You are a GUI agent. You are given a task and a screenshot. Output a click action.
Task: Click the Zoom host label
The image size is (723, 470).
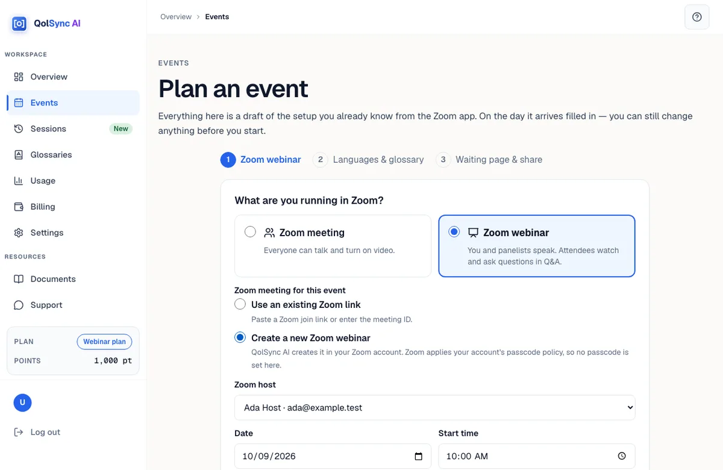point(255,384)
